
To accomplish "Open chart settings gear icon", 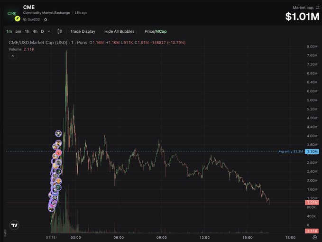I will coord(315,237).
